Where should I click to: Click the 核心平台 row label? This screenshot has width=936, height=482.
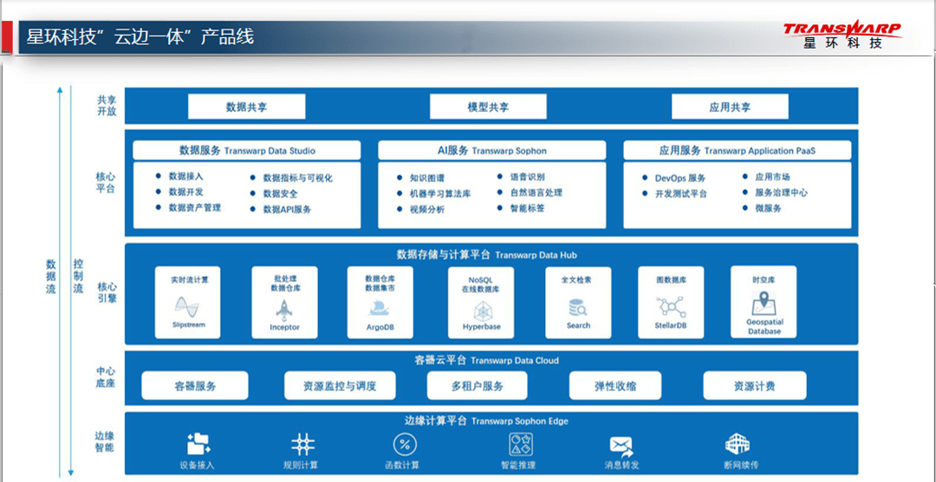tap(105, 183)
